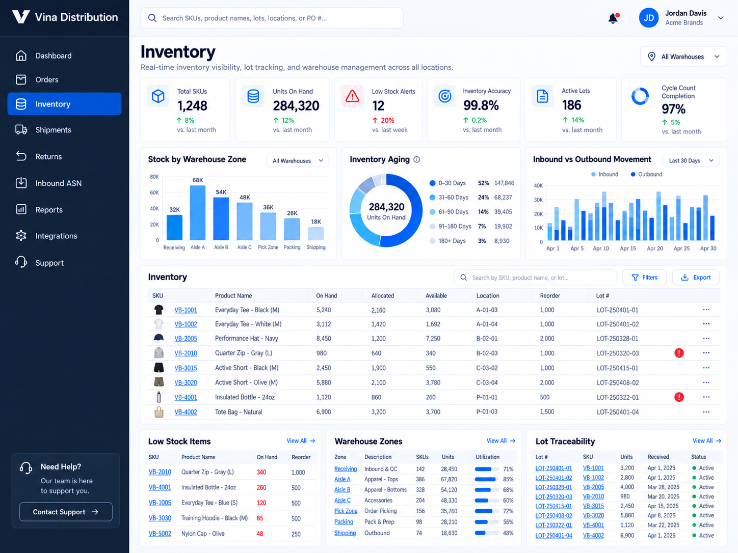Click the Filters button
The height and width of the screenshot is (553, 738).
click(644, 278)
